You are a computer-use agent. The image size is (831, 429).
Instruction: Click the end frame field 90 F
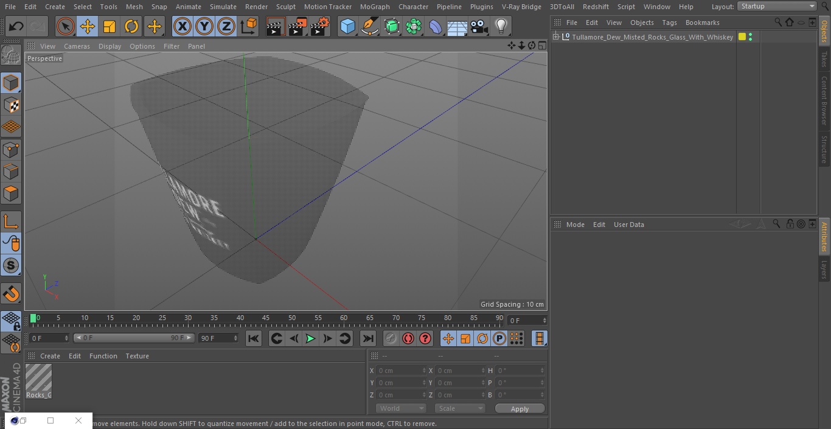tap(218, 338)
